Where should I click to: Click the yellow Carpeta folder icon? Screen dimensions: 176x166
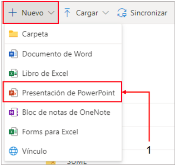(x=13, y=34)
